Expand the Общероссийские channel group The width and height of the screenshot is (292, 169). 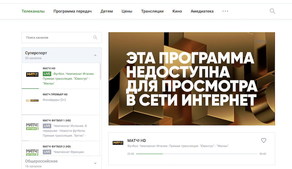(x=95, y=163)
